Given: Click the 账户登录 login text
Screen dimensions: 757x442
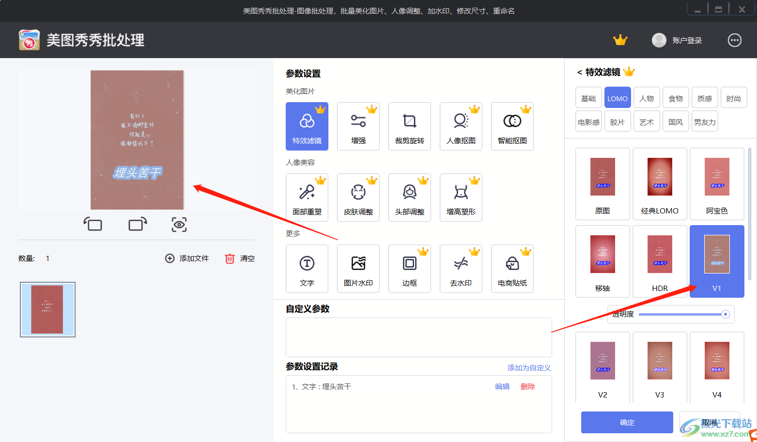Looking at the screenshot, I should tap(687, 41).
